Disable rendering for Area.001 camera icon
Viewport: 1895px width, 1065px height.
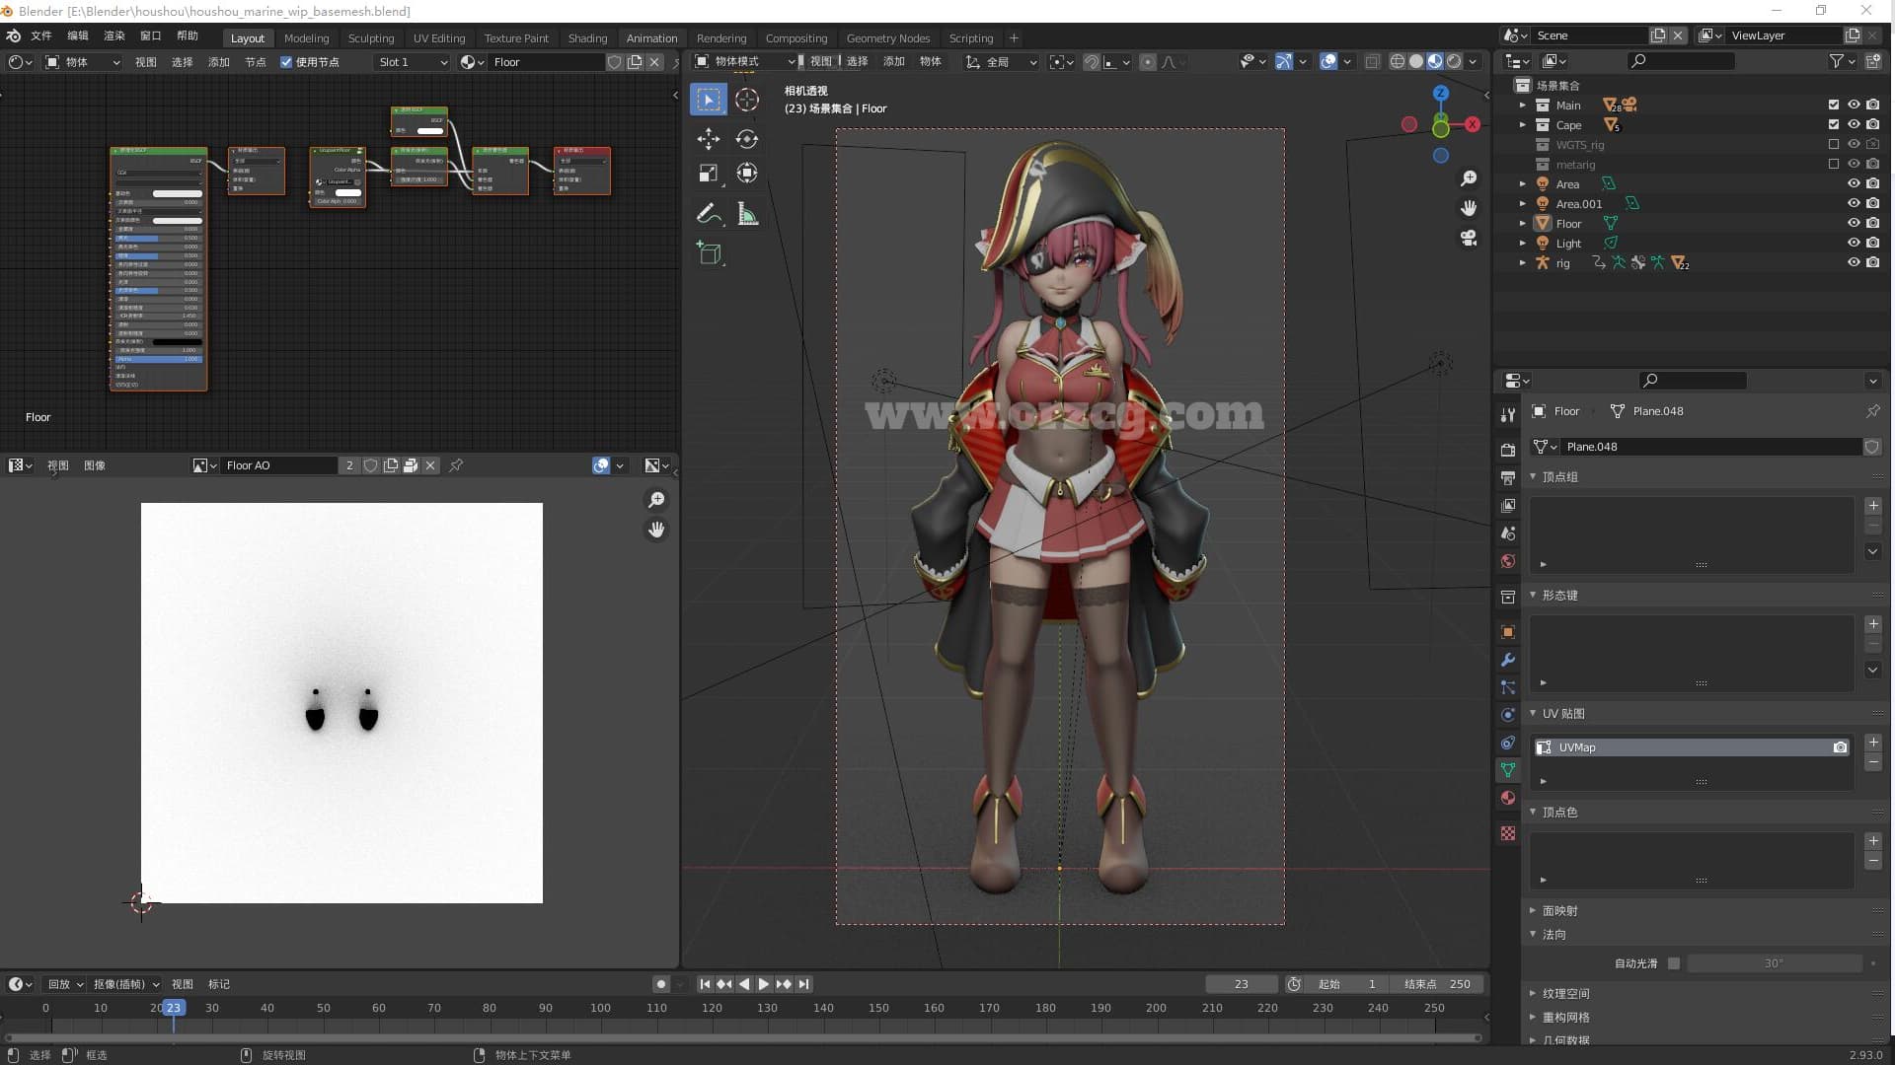coord(1872,203)
